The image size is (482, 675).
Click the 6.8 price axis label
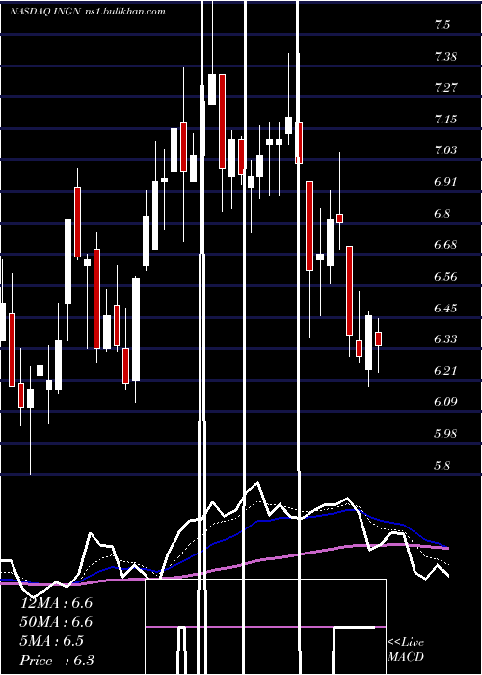[442, 213]
